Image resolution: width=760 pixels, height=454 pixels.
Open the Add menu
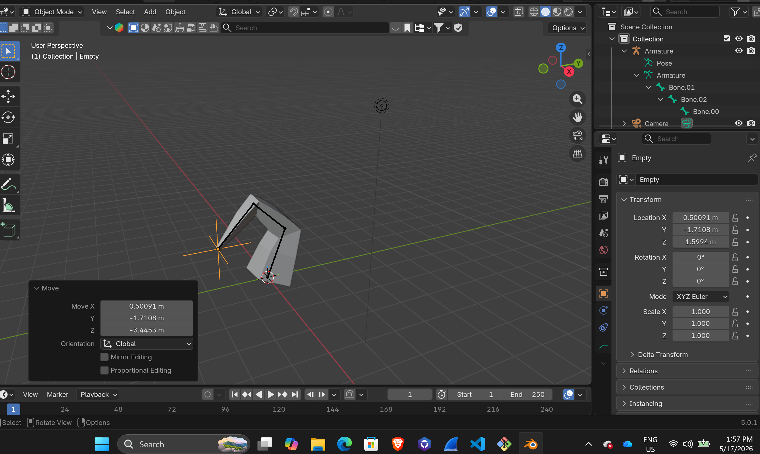(150, 12)
